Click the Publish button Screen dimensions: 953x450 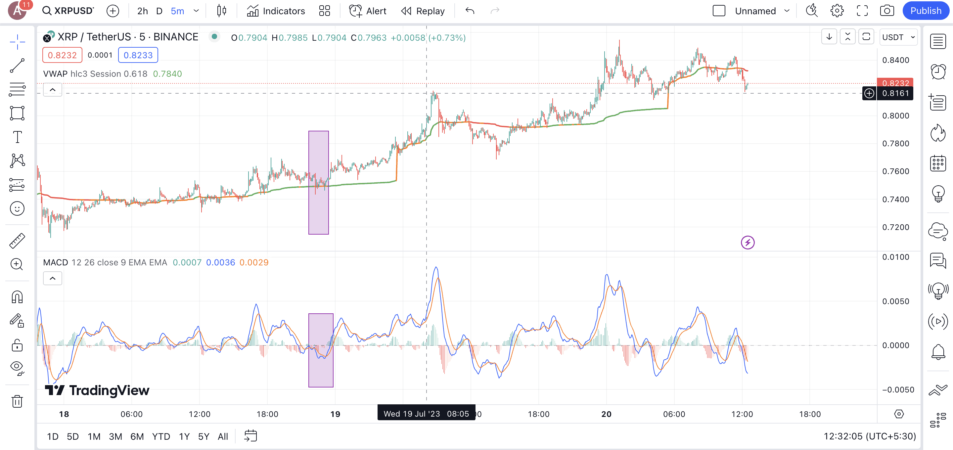pos(926,11)
